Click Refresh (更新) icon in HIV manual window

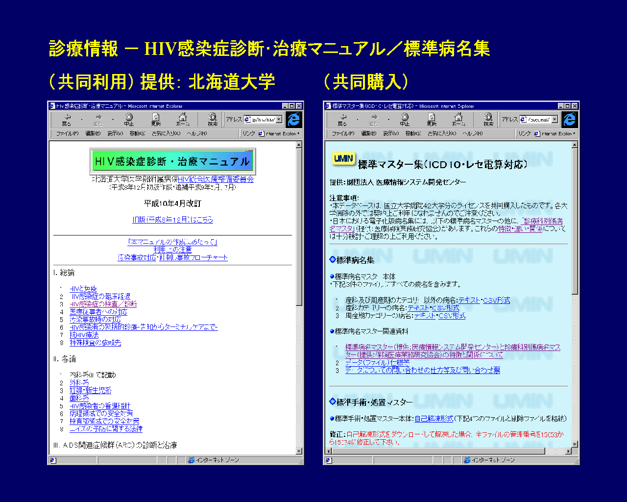[x=156, y=119]
